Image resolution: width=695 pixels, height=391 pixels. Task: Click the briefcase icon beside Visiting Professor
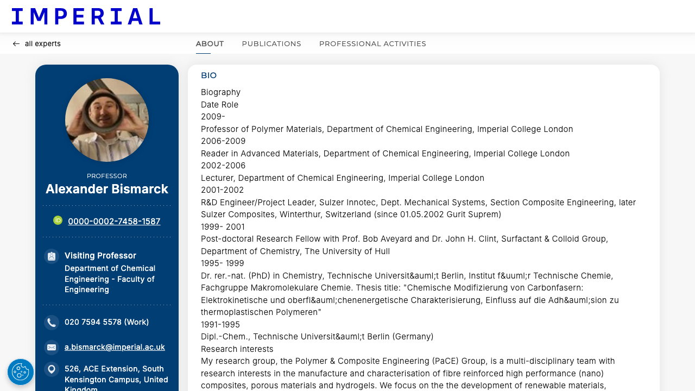(x=51, y=255)
